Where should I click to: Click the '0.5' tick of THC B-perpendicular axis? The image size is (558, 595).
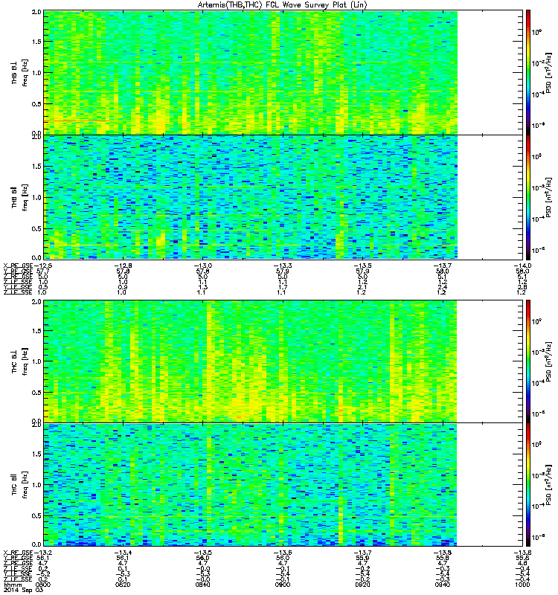[x=36, y=393]
